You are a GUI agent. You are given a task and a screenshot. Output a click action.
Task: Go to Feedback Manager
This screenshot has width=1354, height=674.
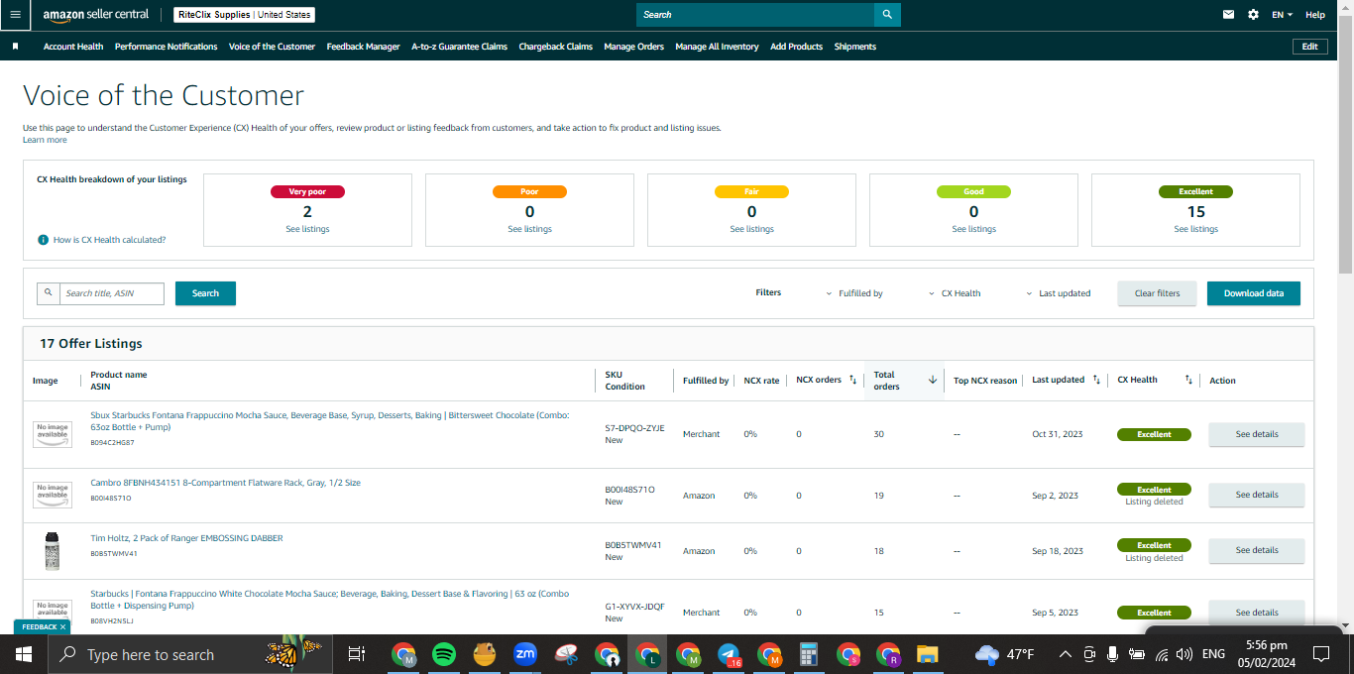tap(363, 47)
